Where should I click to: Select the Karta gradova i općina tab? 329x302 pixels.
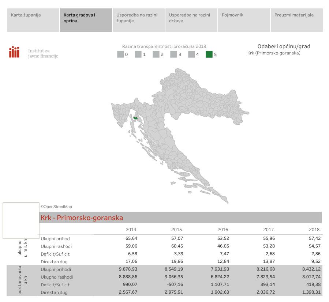(86, 20)
